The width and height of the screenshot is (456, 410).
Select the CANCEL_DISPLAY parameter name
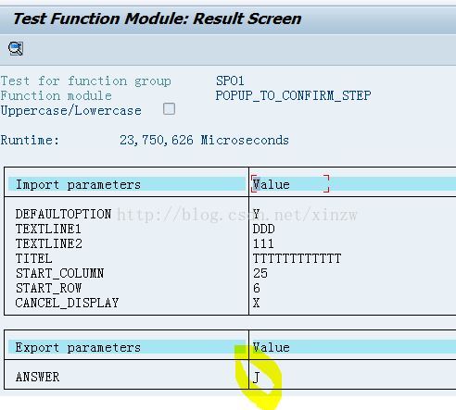tap(67, 303)
